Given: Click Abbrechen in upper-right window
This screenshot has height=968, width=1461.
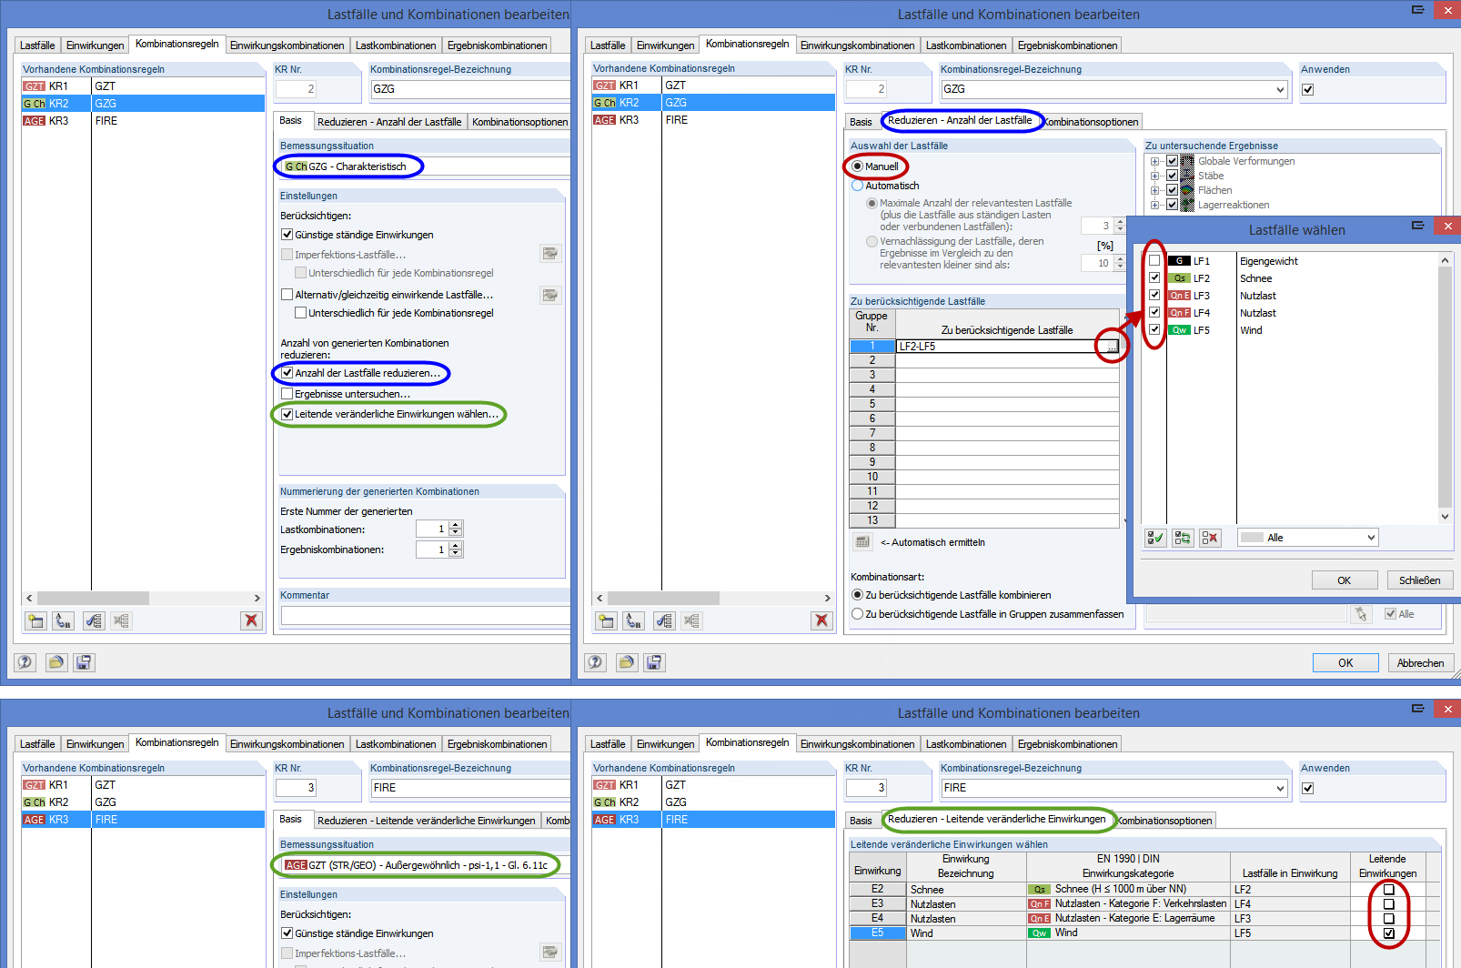Looking at the screenshot, I should pos(1420,663).
